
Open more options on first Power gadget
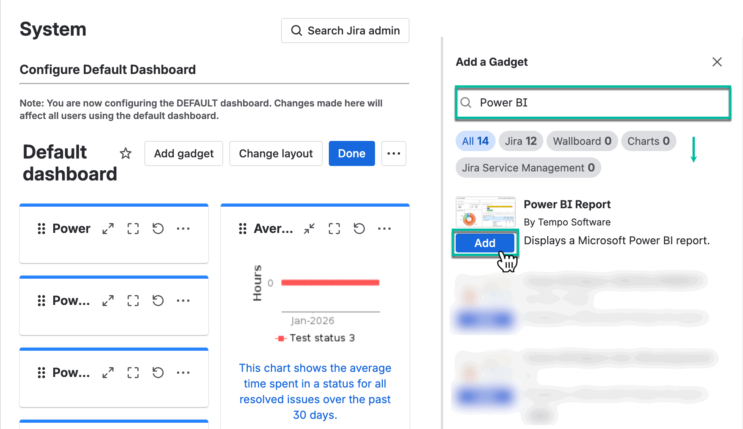[x=183, y=229]
